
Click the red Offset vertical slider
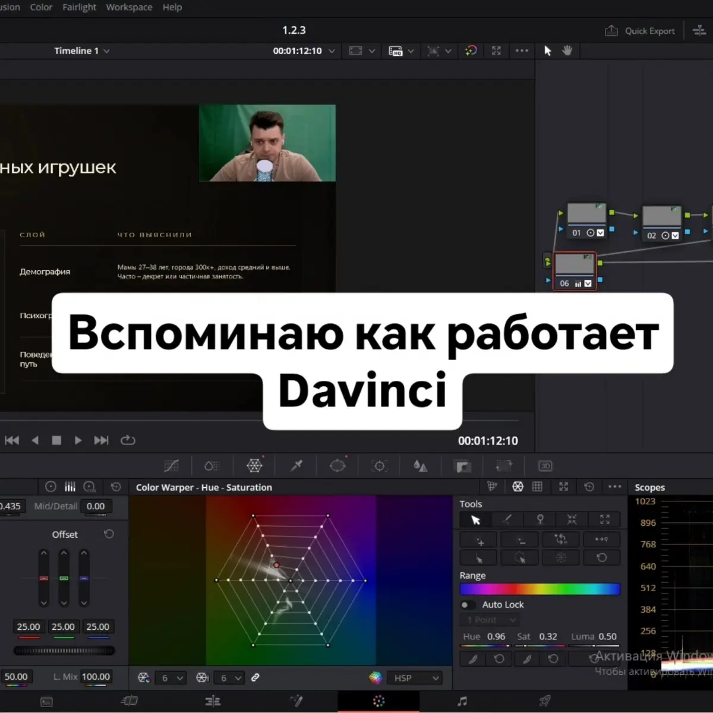pyautogui.click(x=43, y=578)
